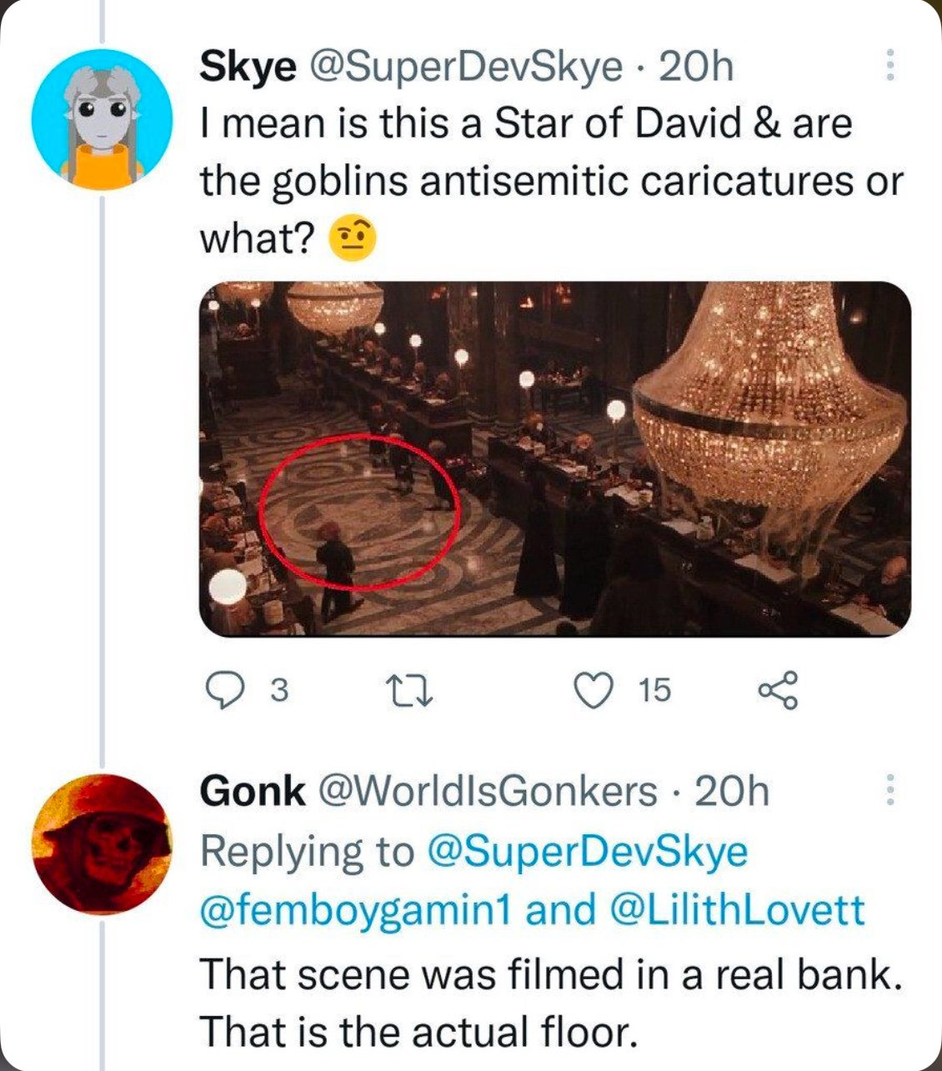Click the like count of 15
The width and height of the screenshot is (942, 1071).
(655, 691)
